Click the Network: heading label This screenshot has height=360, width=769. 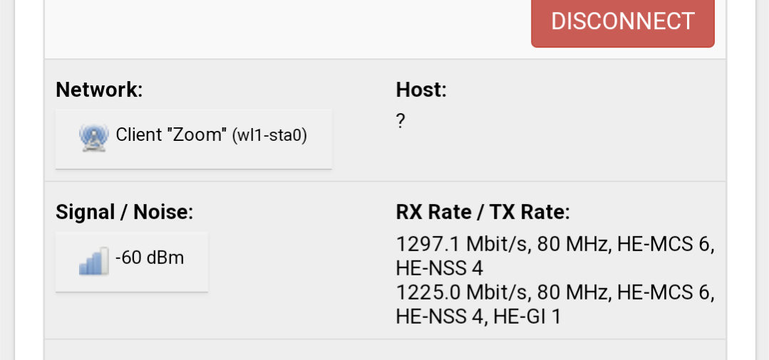[99, 90]
